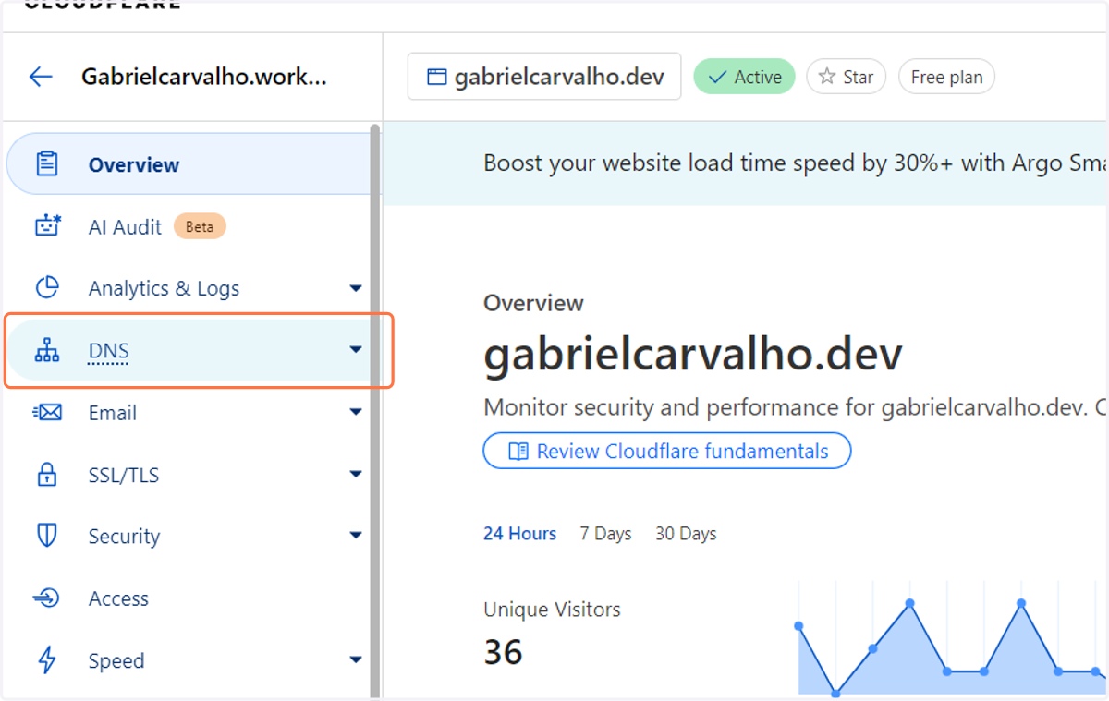Image resolution: width=1109 pixels, height=701 pixels.
Task: Click the AI Audit robot icon
Action: [x=47, y=226]
